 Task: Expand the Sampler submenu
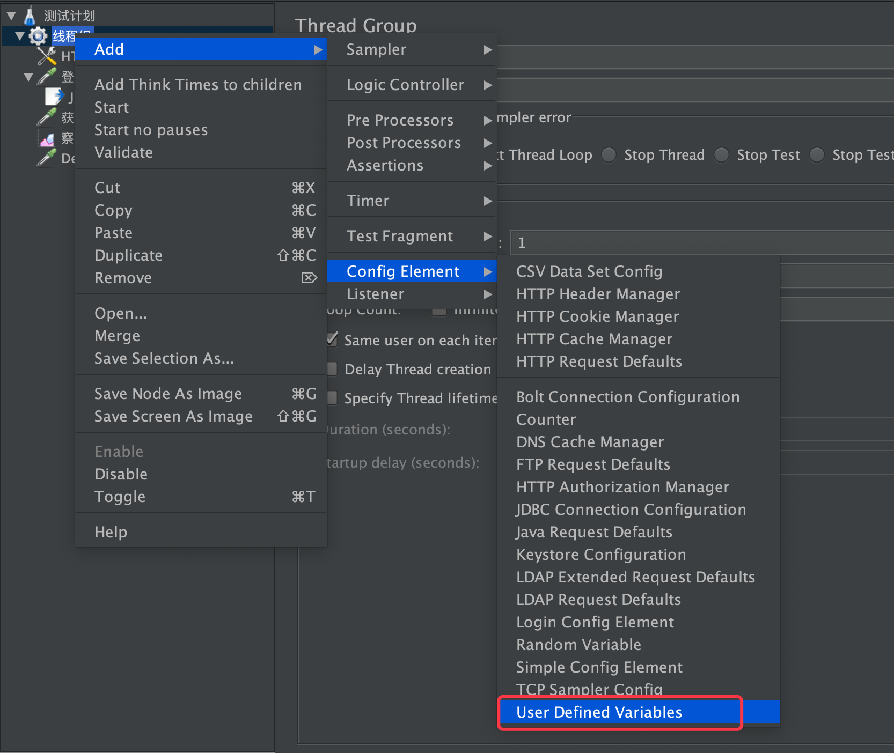click(x=412, y=49)
